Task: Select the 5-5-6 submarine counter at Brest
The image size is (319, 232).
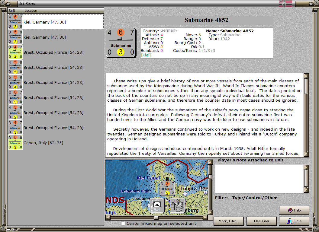Action: (15, 82)
